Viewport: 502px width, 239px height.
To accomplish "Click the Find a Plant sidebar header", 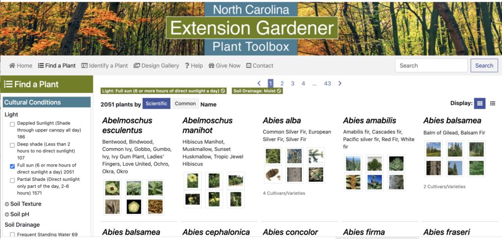I will pos(47,84).
